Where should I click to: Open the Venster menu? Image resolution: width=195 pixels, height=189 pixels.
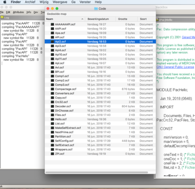click(x=85, y=2)
